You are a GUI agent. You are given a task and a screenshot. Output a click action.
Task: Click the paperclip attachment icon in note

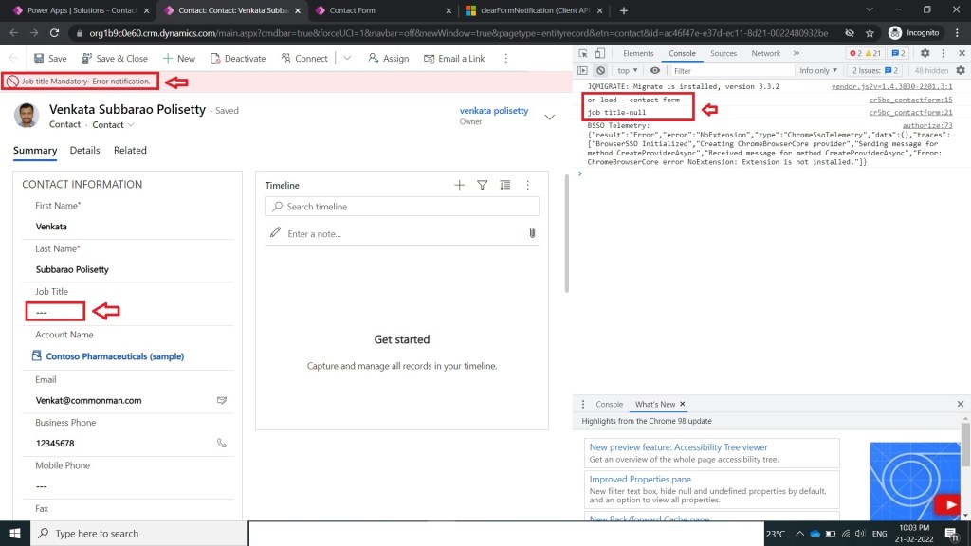click(532, 233)
